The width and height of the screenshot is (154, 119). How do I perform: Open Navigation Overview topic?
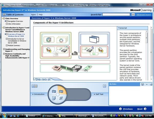(15, 21)
